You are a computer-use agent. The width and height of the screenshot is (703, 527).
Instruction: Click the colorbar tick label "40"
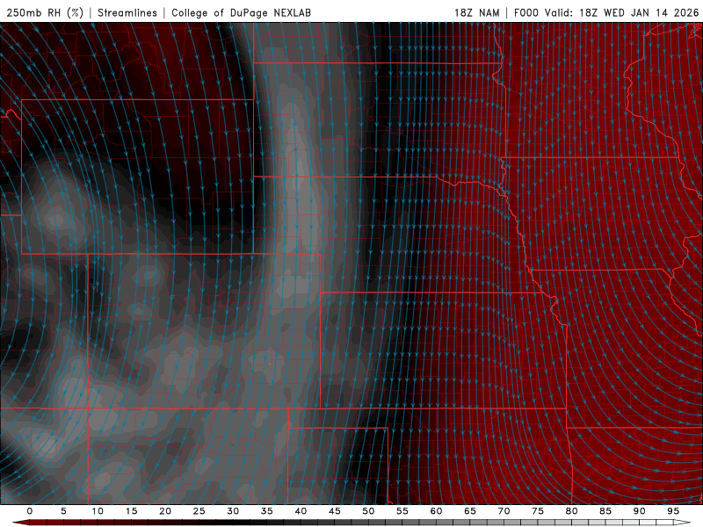[301, 511]
